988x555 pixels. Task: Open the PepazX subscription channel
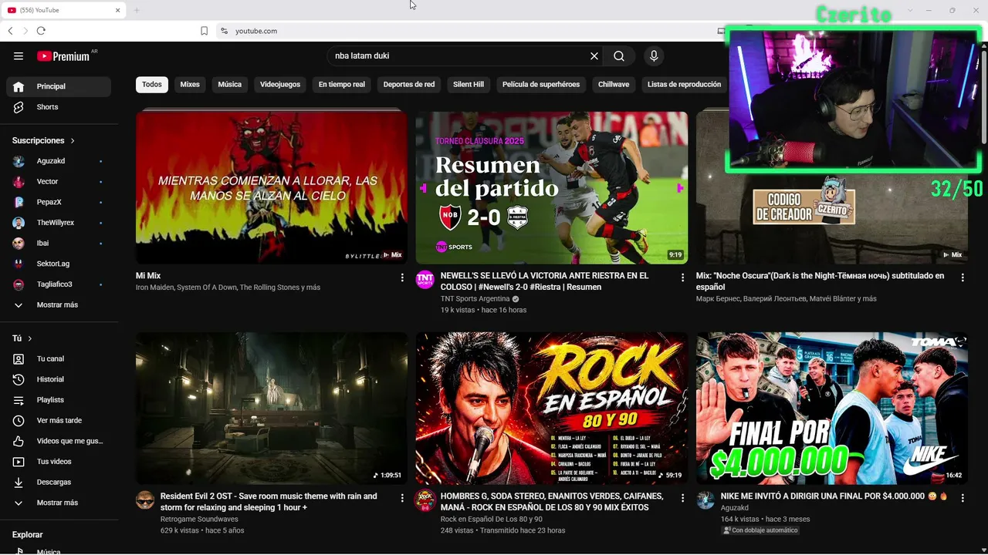click(59, 202)
